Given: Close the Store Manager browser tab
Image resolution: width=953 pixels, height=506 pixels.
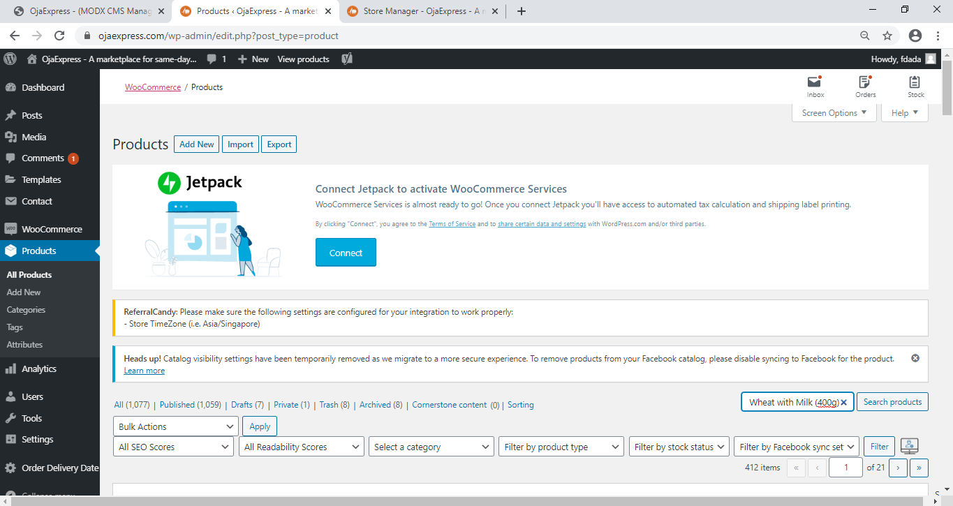Looking at the screenshot, I should pyautogui.click(x=496, y=11).
